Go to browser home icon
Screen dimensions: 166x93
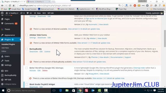pyautogui.click(x=13, y=5)
